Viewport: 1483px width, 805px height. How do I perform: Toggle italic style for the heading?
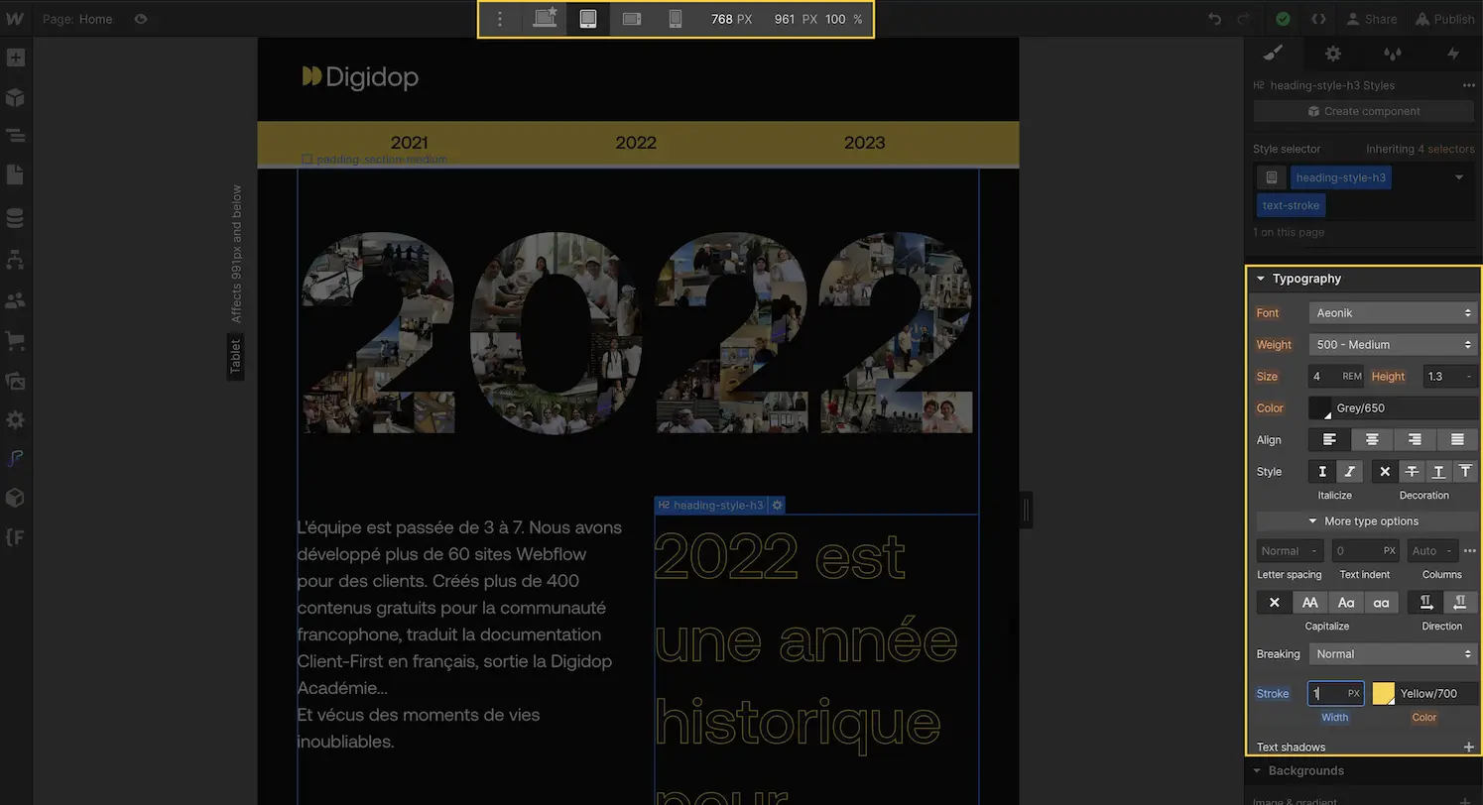coord(1349,471)
